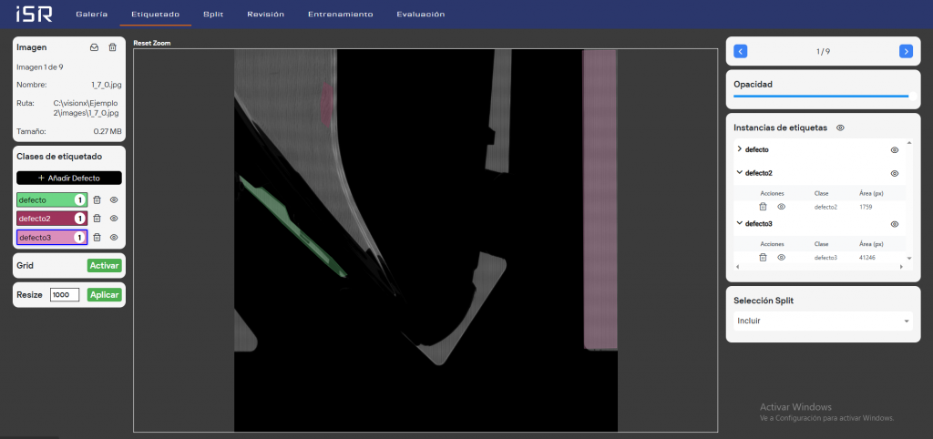Switch to the Entrenamiento tab
Image resolution: width=933 pixels, height=439 pixels.
pos(340,15)
